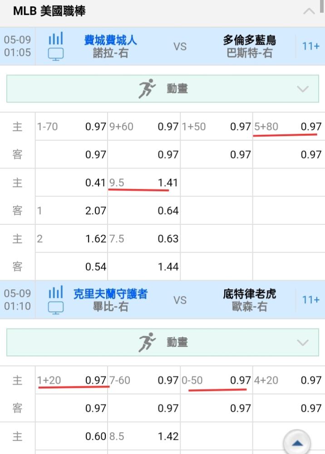Tap the MLB 美國職棒 league title
The height and width of the screenshot is (454, 325).
pyautogui.click(x=49, y=11)
